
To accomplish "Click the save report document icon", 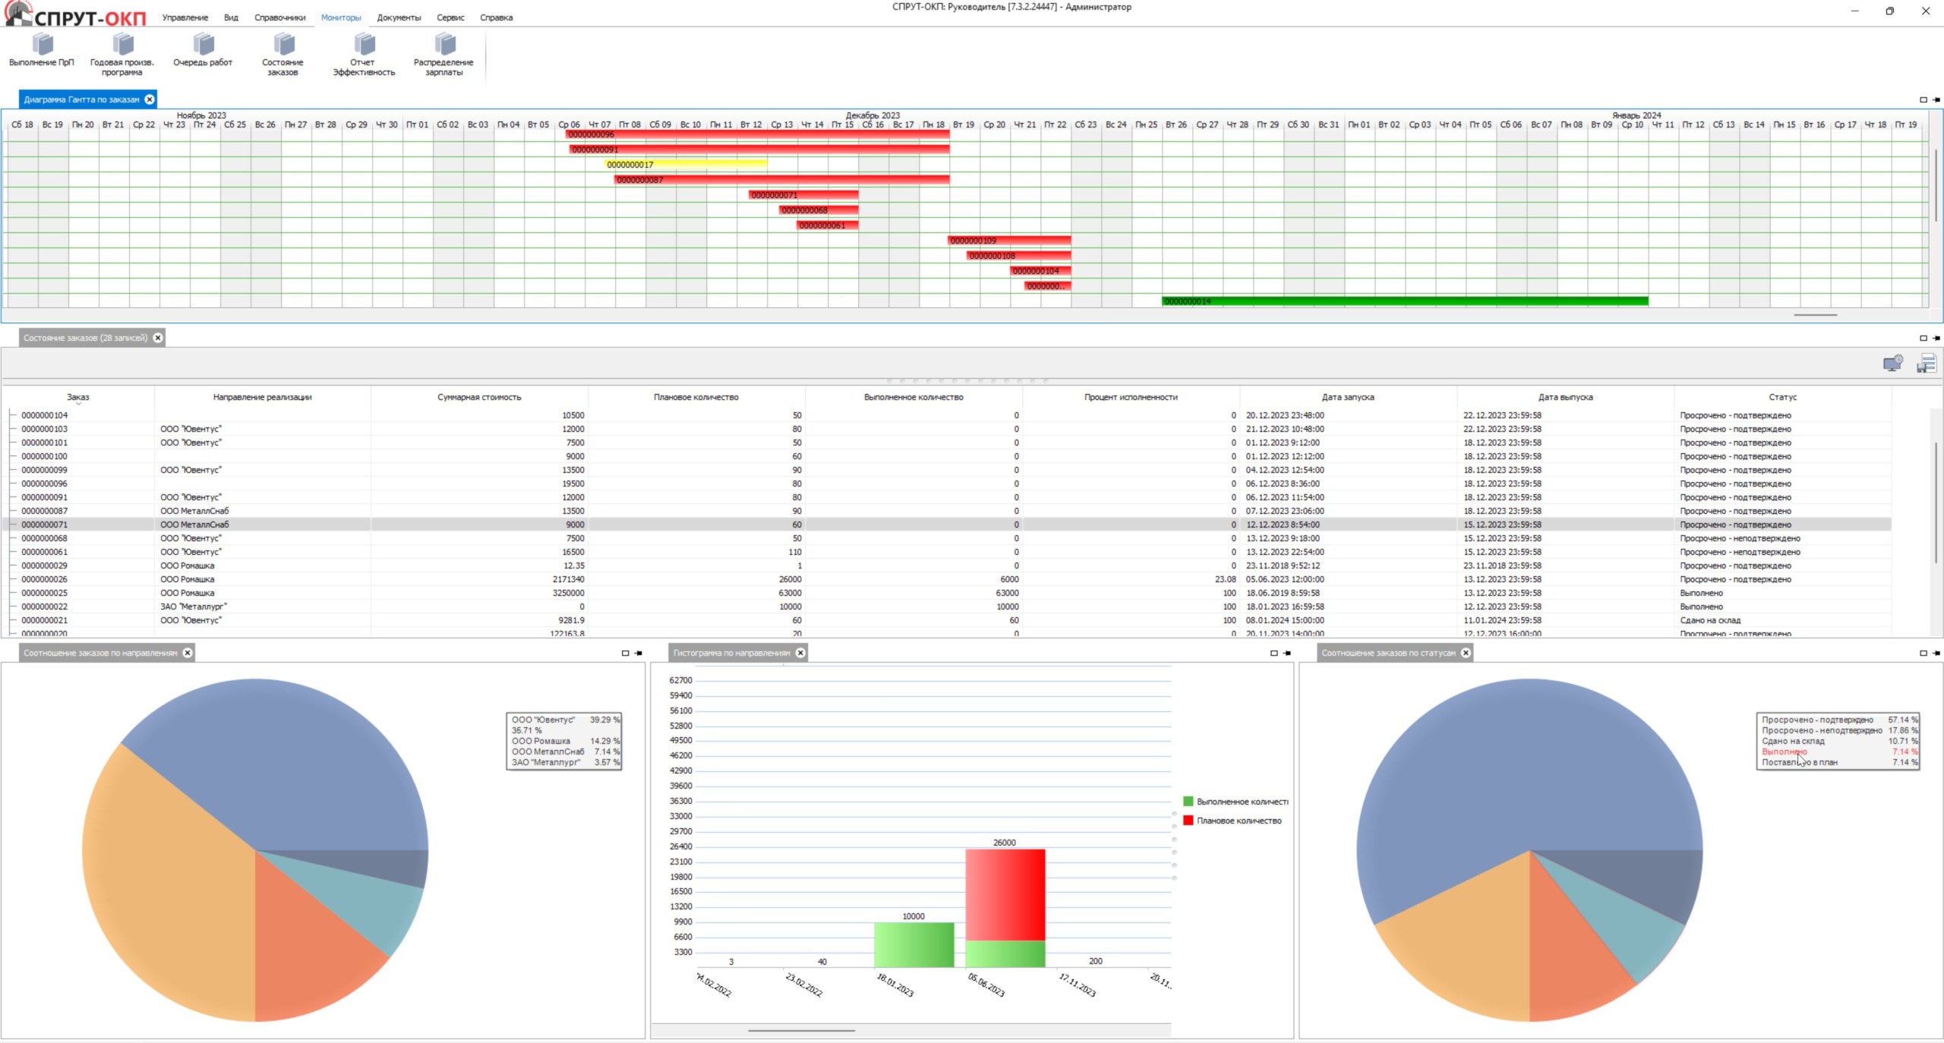I will pos(1926,364).
